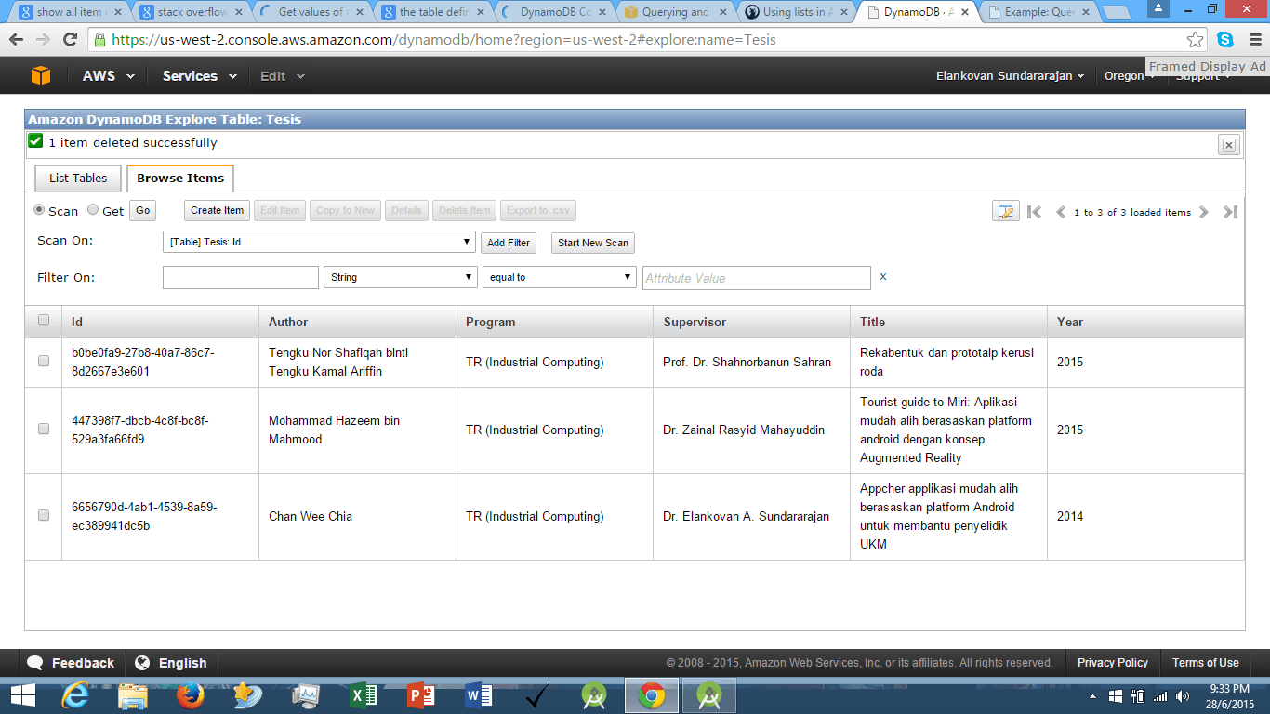Viewport: 1270px width, 714px height.
Task: Click the Chrome taskbar icon
Action: [651, 695]
